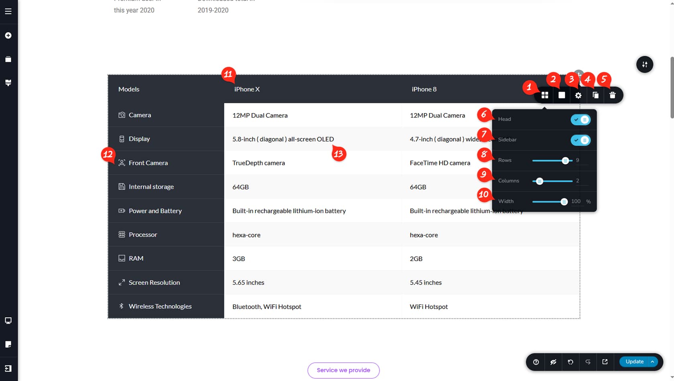Screen dimensions: 674x381
Task: Open the notes page icon in sidebar
Action: (x=8, y=344)
